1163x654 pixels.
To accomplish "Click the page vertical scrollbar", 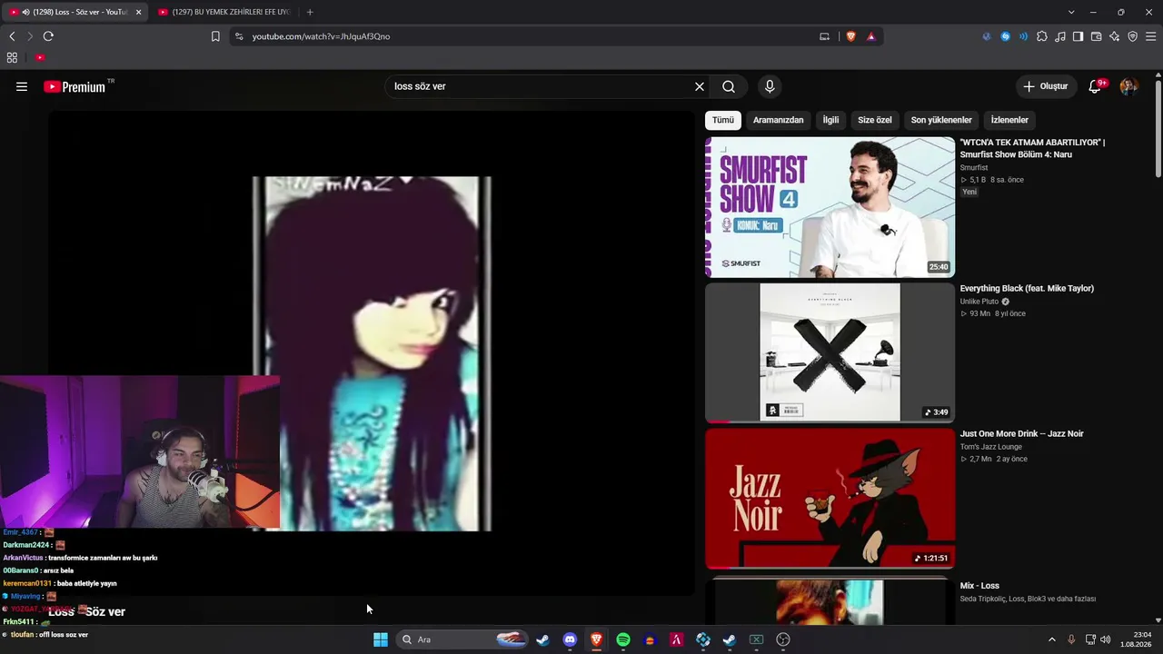I will click(x=1158, y=127).
